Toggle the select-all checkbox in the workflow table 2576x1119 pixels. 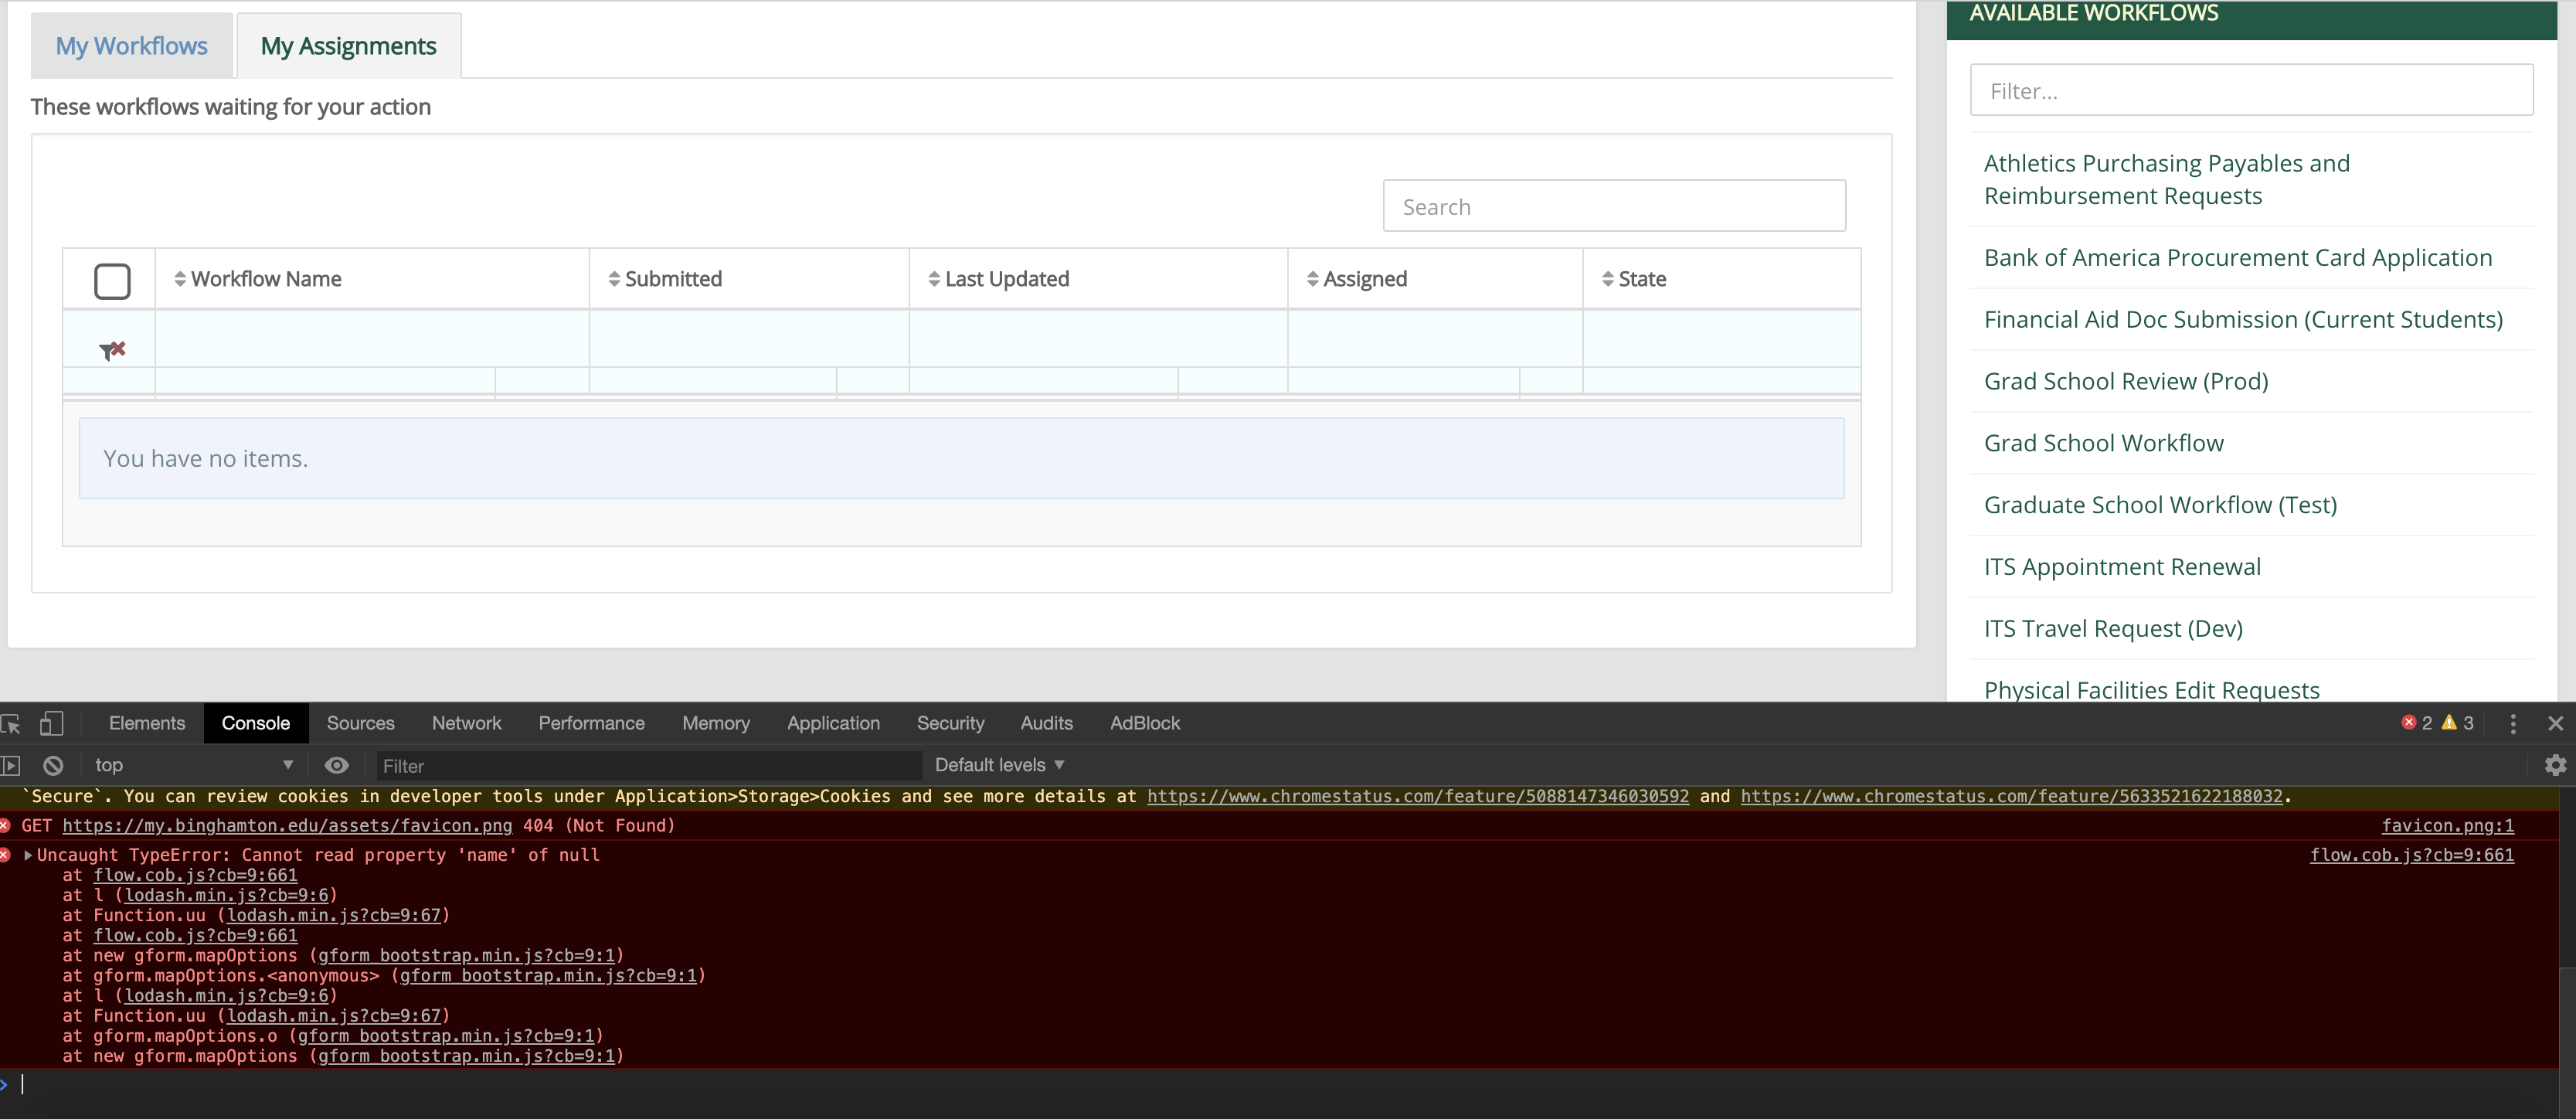click(111, 281)
